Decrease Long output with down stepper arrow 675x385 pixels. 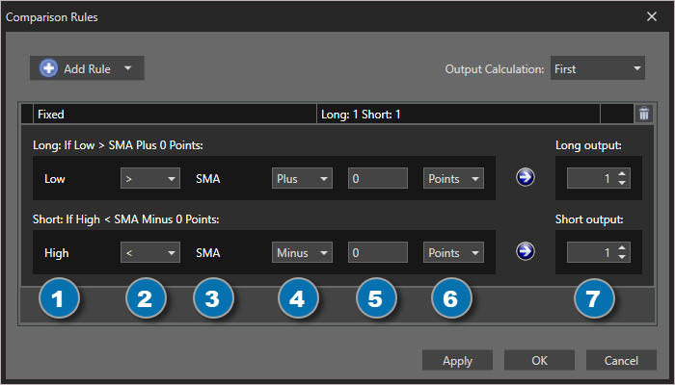coord(622,183)
